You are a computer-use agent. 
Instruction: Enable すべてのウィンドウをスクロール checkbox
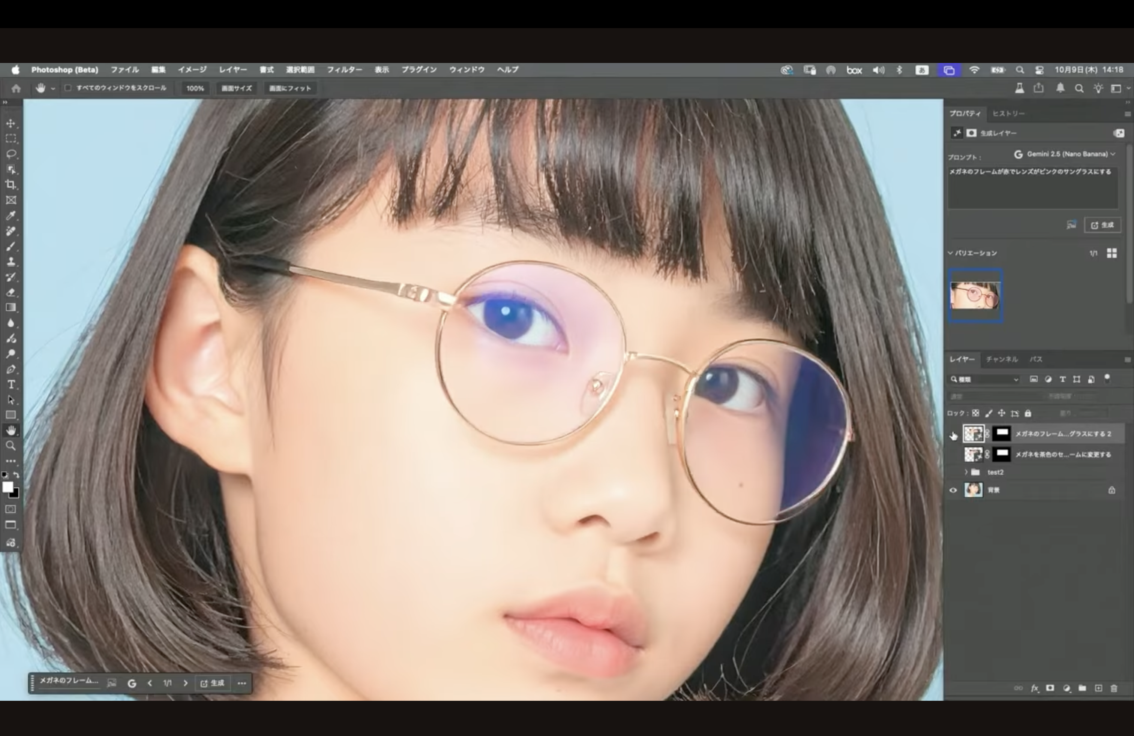68,88
